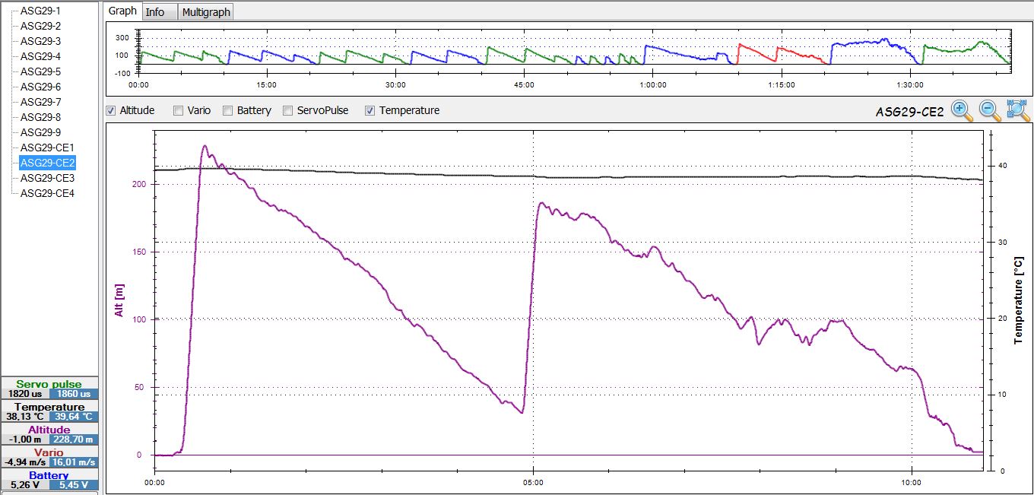
Task: Click the zoom out magnifier icon
Action: (989, 111)
